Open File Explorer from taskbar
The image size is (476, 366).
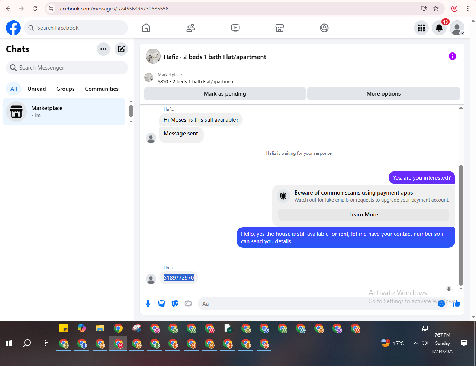[x=100, y=328]
